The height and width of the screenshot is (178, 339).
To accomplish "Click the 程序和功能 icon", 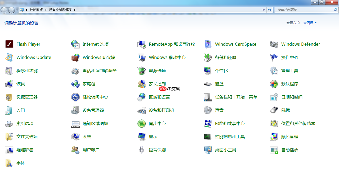I will (9, 71).
